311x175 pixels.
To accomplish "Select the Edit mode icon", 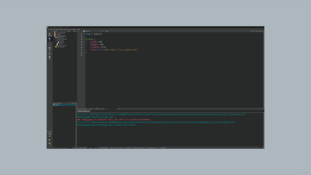I will pos(50,39).
